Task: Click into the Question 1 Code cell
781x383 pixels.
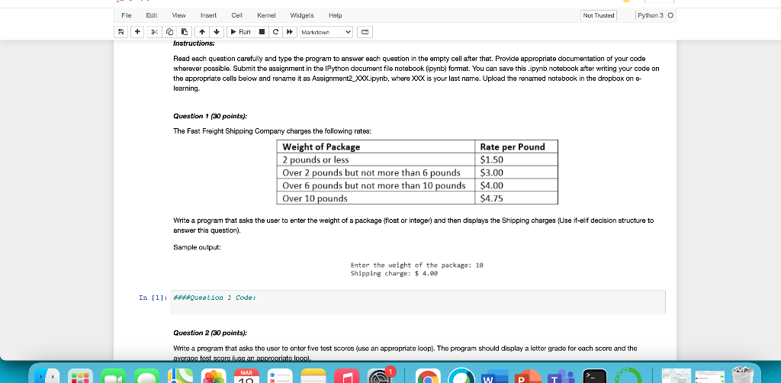Action: pyautogui.click(x=417, y=302)
